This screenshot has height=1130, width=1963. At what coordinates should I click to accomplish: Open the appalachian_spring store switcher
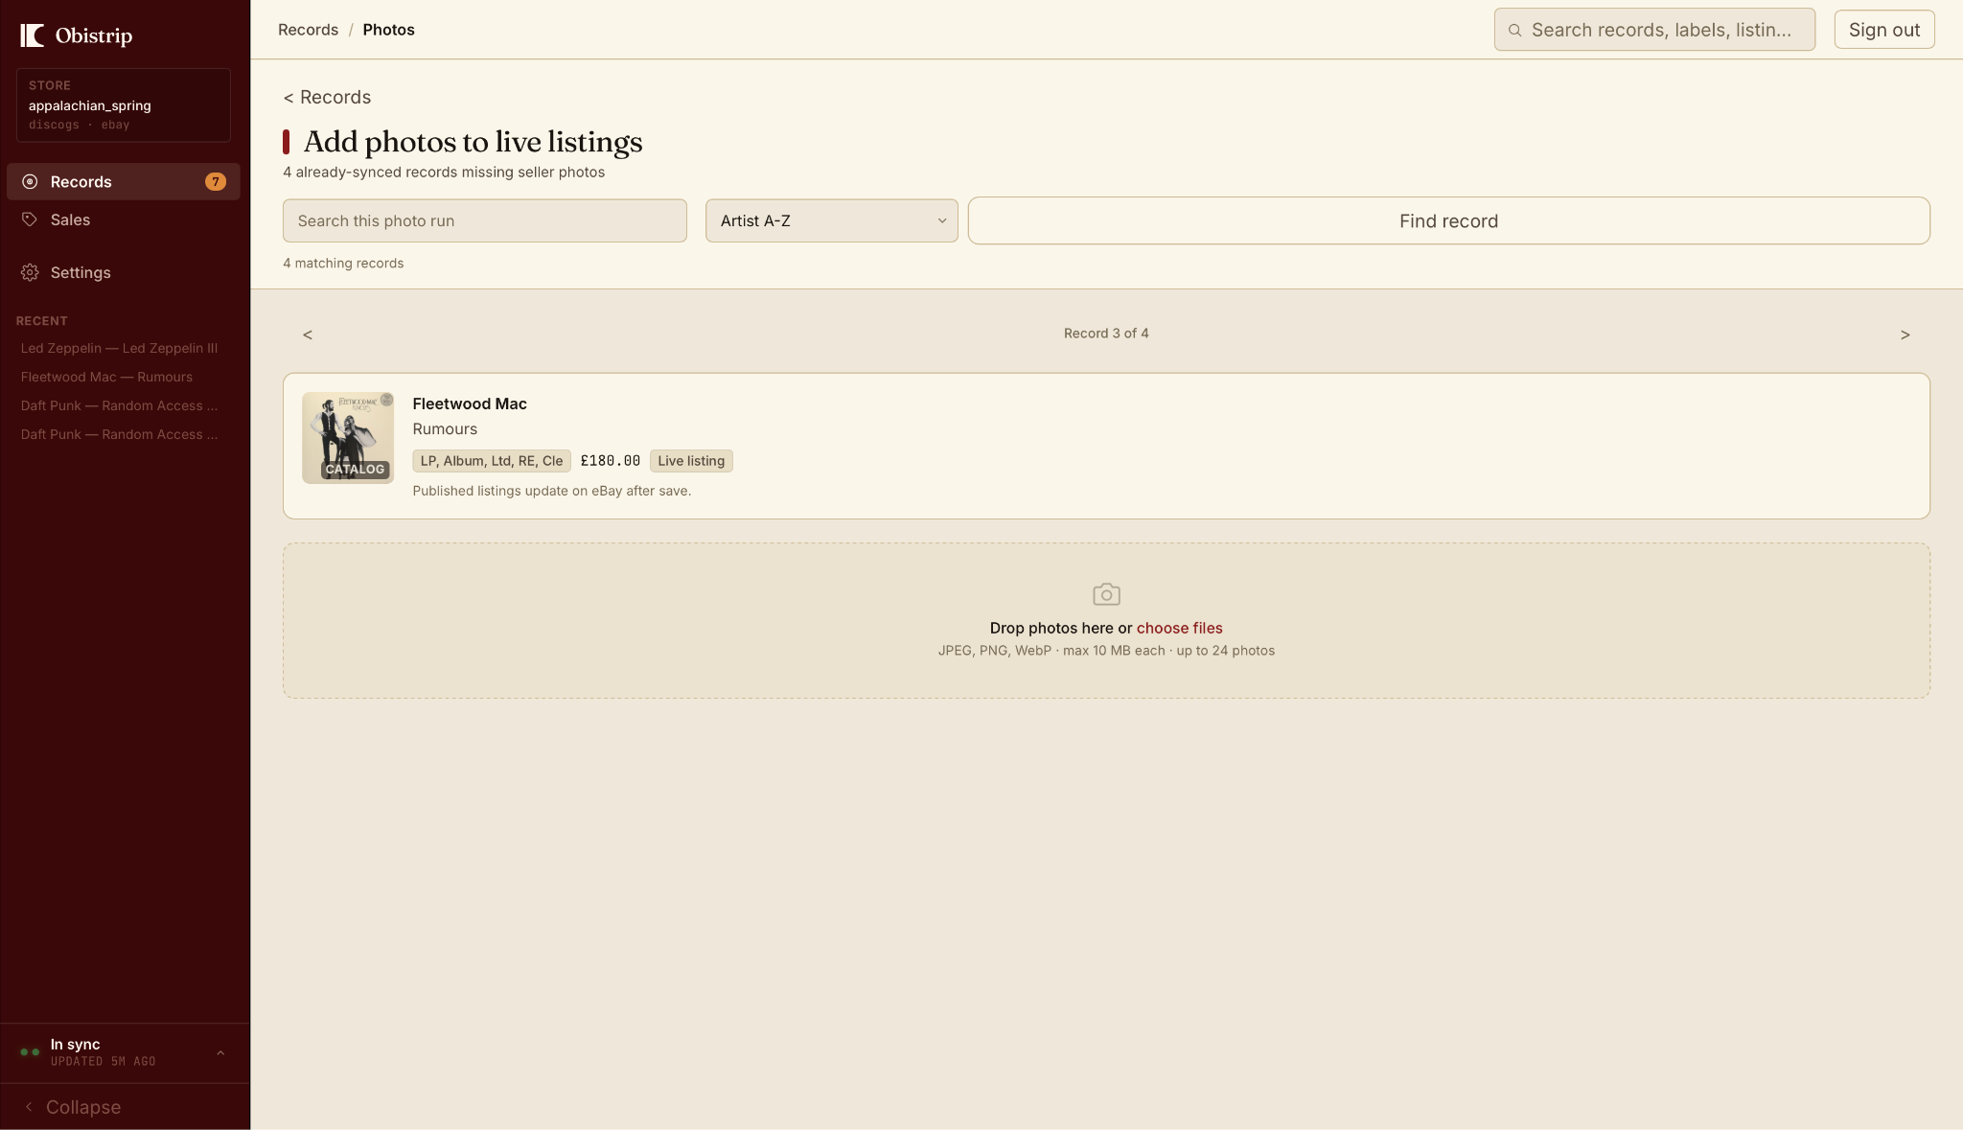(124, 104)
